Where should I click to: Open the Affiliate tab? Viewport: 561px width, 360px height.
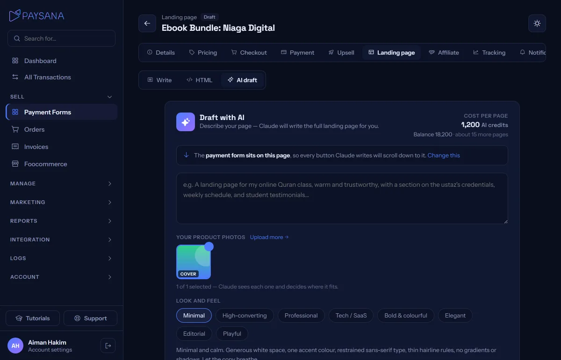click(x=444, y=52)
